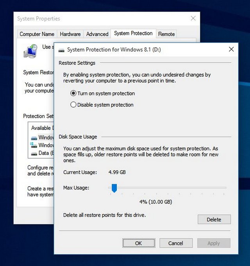Select the Windows-logo system drive icon in list
Viewport: 250px width, 266px height.
click(x=34, y=145)
